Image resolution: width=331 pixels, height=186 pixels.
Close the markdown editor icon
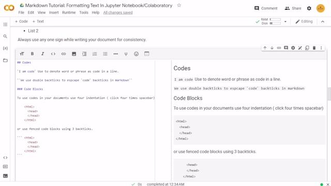(x=300, y=48)
